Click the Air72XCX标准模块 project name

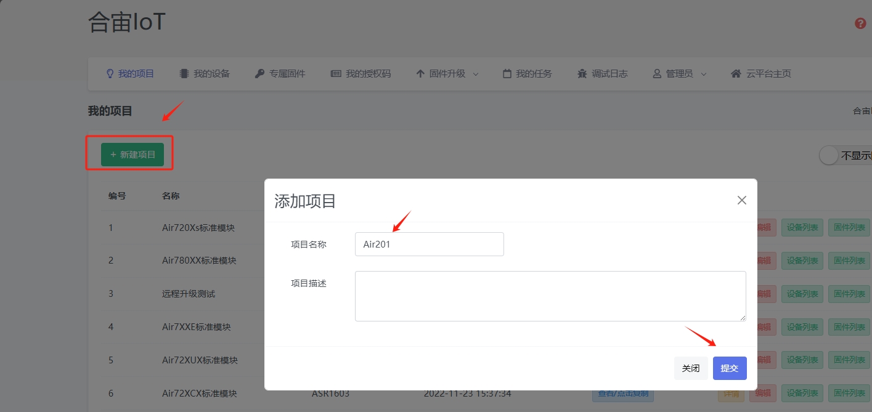(x=199, y=394)
